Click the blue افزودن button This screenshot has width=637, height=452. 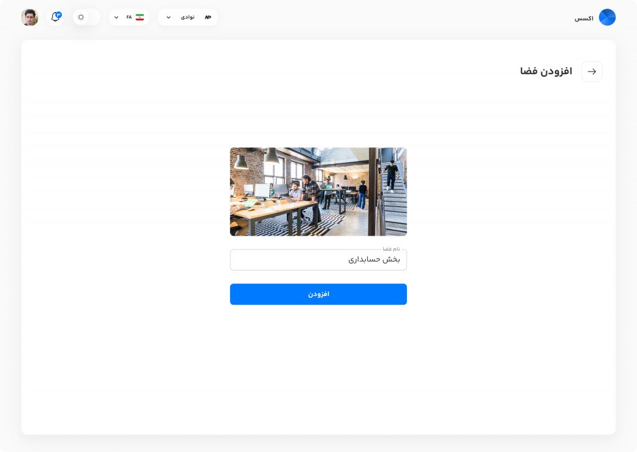[x=318, y=294]
